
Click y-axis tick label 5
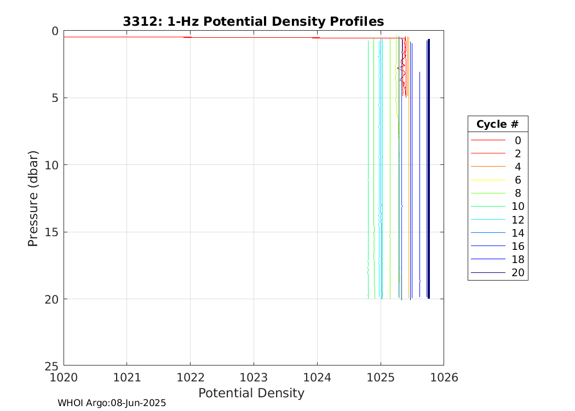(x=55, y=98)
